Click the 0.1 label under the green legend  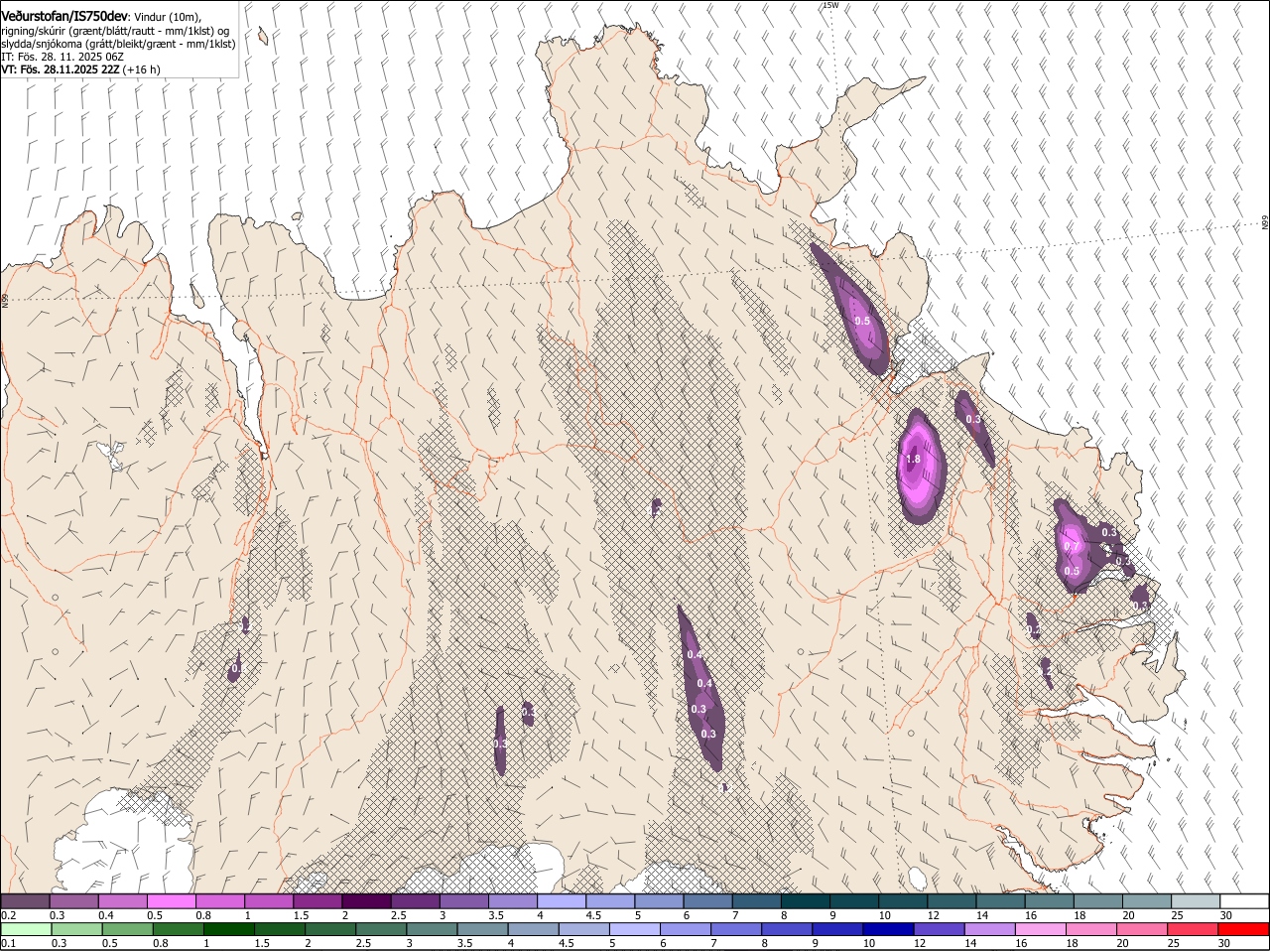8,944
